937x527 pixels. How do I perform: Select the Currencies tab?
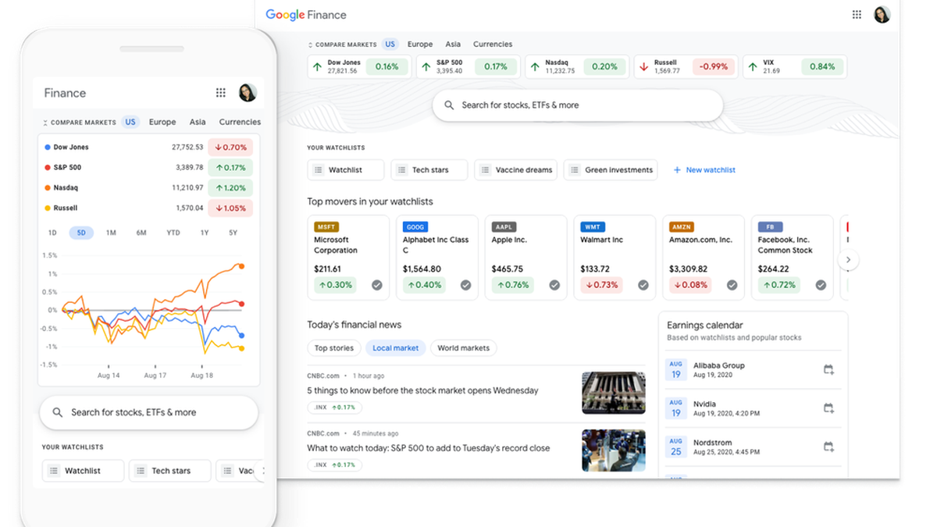[x=492, y=45]
